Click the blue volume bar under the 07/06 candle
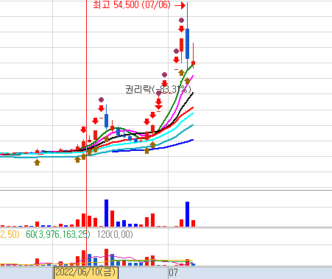This screenshot has width=332, height=279. click(x=187, y=214)
